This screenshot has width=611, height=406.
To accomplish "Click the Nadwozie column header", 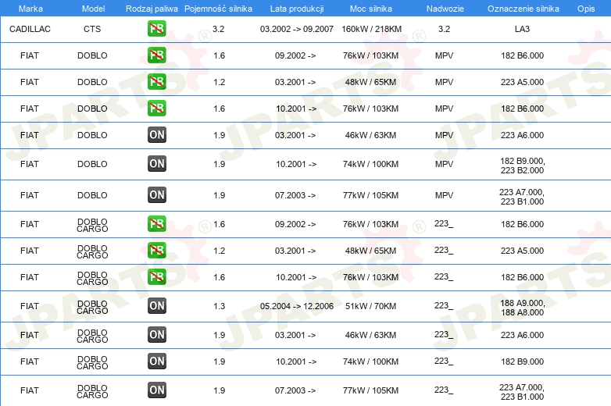I will tap(445, 9).
